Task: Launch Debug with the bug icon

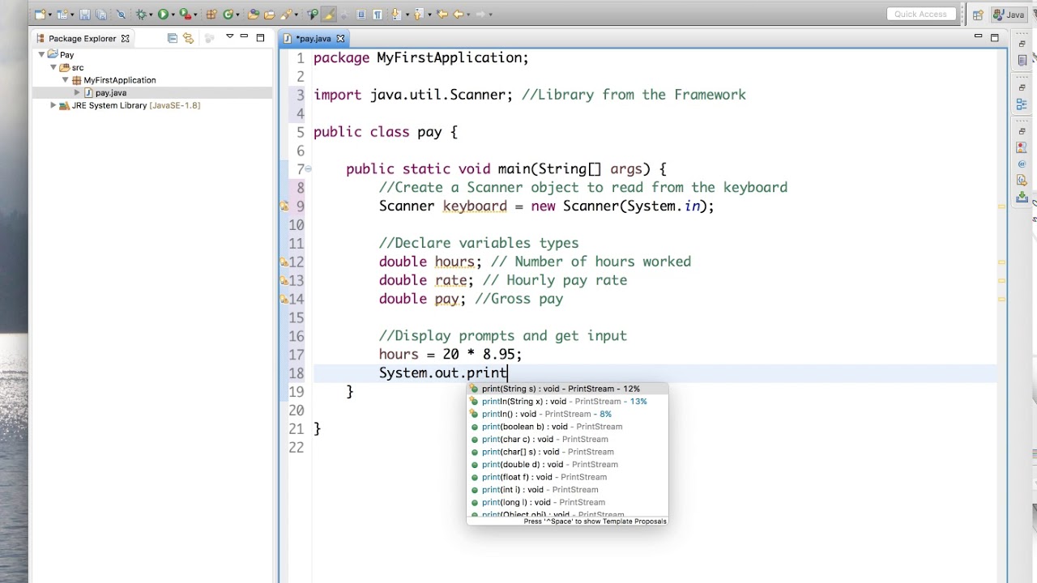Action: point(141,15)
